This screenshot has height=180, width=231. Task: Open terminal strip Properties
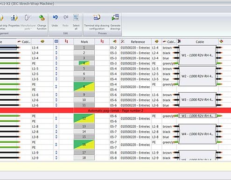[14, 21]
